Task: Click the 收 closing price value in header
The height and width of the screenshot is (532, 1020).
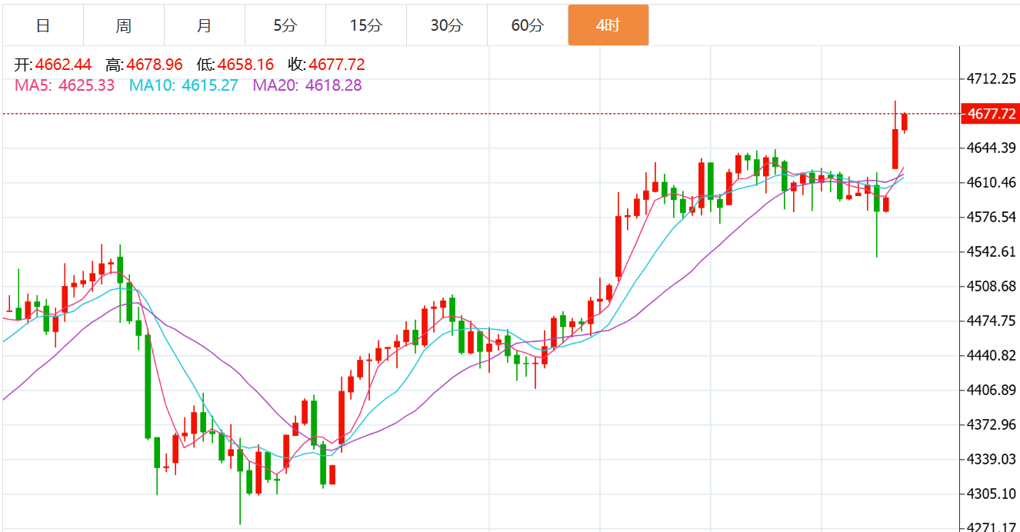Action: (336, 65)
